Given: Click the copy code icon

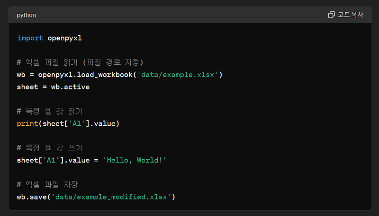Looking at the screenshot, I should (331, 15).
